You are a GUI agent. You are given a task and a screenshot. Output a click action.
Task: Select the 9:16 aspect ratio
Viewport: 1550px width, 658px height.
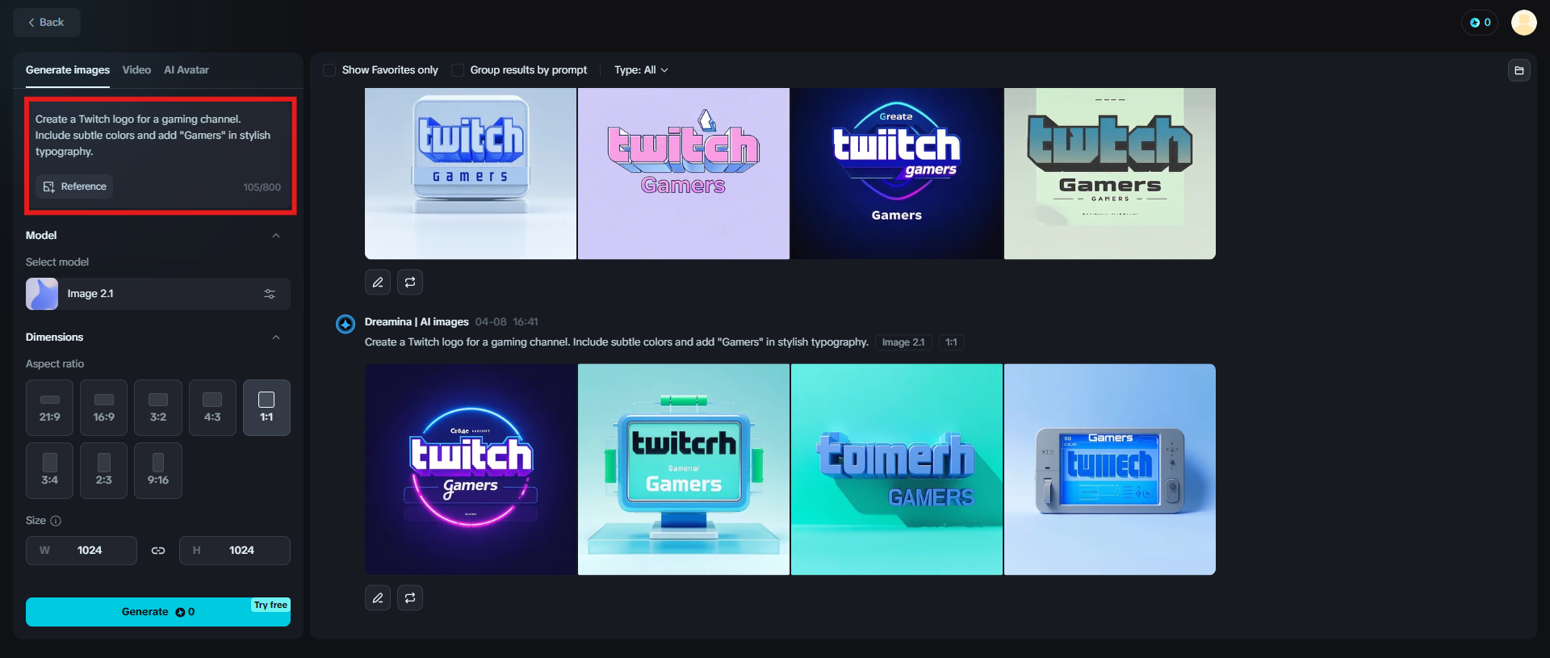[158, 471]
